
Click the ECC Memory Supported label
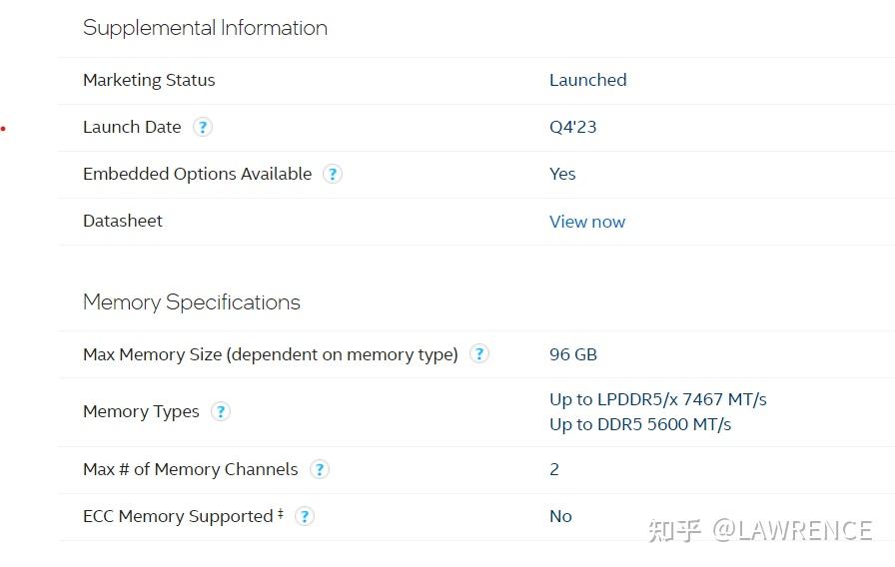[178, 516]
